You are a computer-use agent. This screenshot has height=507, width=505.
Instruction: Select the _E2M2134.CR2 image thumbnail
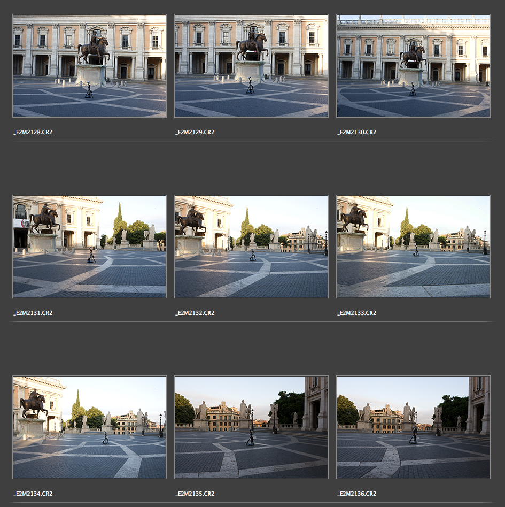click(89, 427)
